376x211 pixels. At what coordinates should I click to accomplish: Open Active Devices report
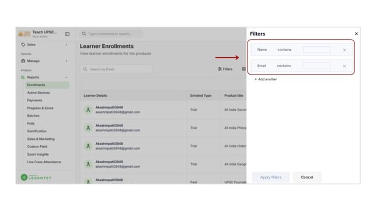coord(39,93)
